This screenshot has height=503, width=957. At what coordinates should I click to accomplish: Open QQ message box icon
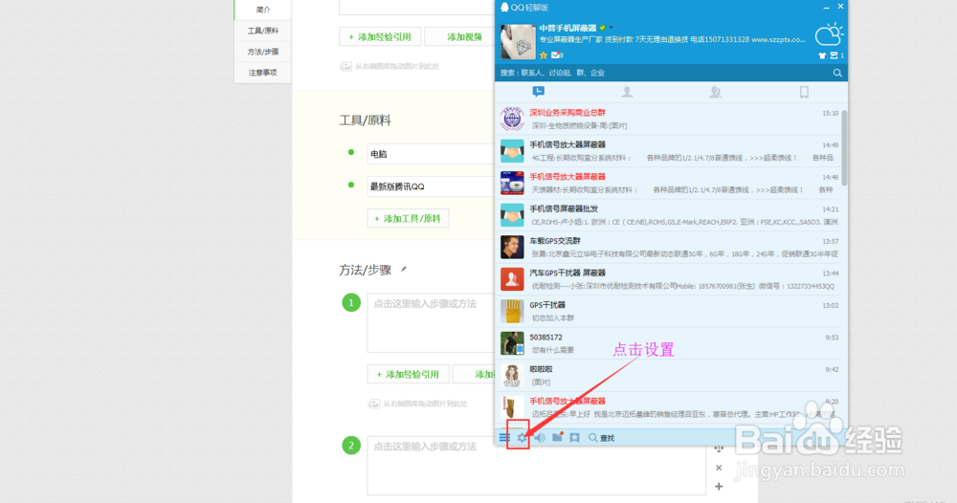click(834, 55)
